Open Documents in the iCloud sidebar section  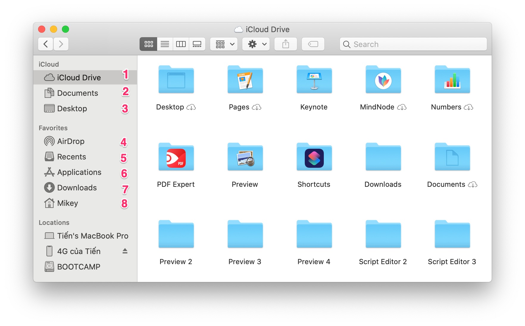pos(85,93)
